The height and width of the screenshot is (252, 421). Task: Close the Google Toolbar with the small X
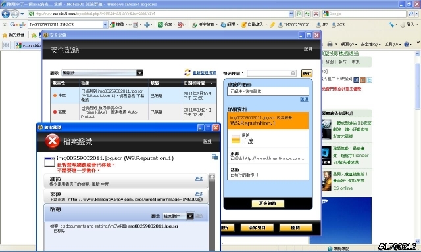point(5,25)
